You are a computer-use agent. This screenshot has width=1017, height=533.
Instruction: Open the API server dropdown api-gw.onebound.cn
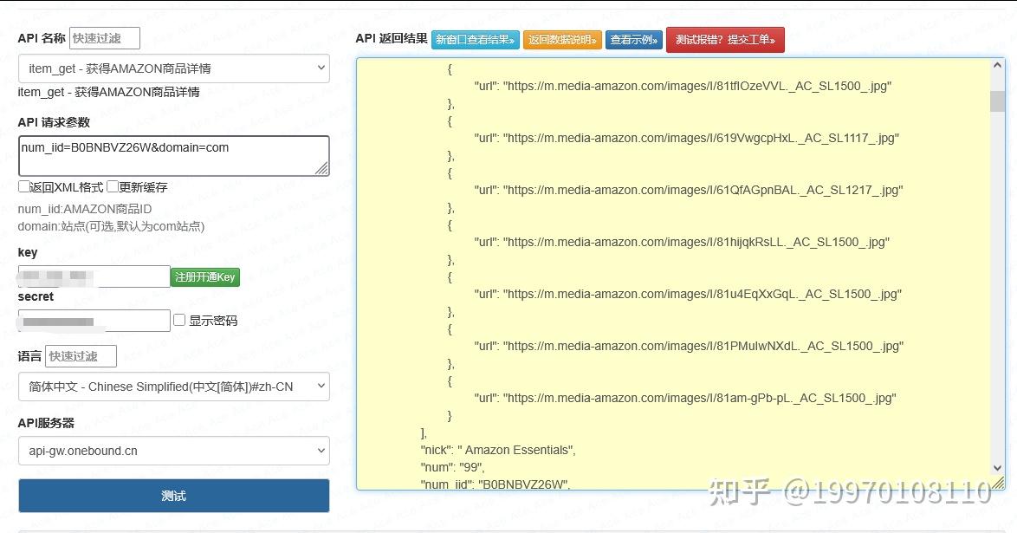pyautogui.click(x=174, y=451)
